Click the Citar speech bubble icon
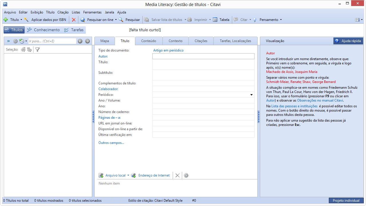The height and width of the screenshot is (206, 366). (x=236, y=20)
